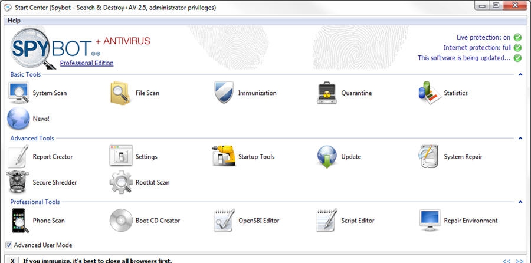Minimize the Start Center window
The height and width of the screenshot is (263, 531).
click(481, 5)
